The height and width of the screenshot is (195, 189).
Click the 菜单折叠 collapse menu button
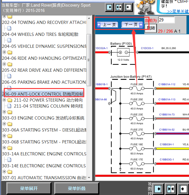(77, 188)
